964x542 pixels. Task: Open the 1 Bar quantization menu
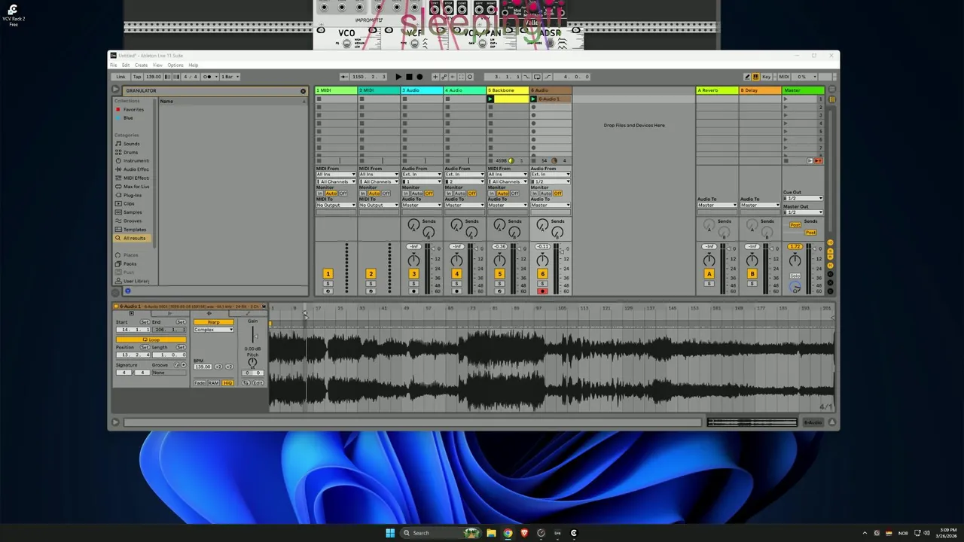(x=229, y=77)
